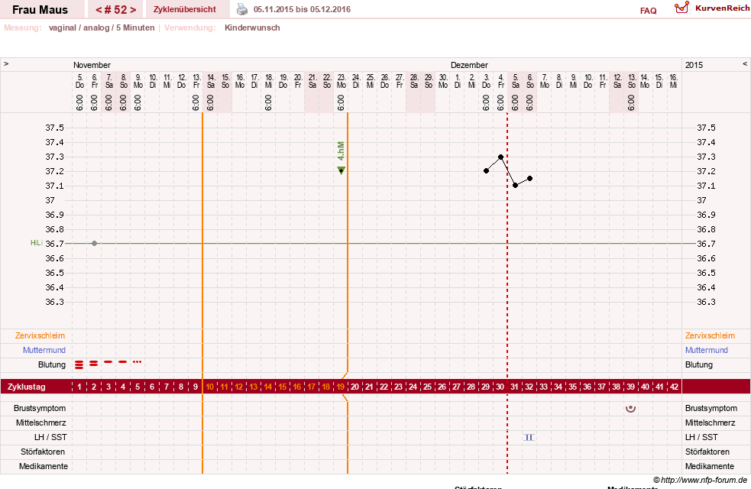This screenshot has width=751, height=489.
Task: Click bleeding icon on cycle day 2
Action: (93, 364)
